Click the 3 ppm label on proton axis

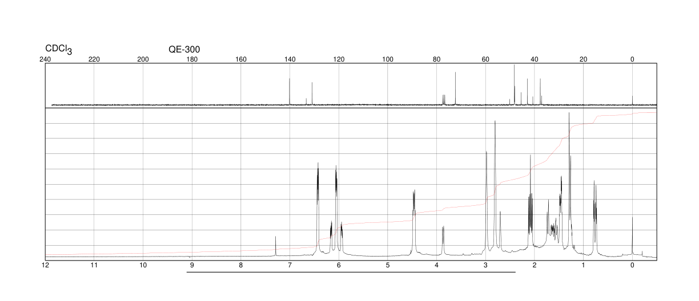click(485, 265)
